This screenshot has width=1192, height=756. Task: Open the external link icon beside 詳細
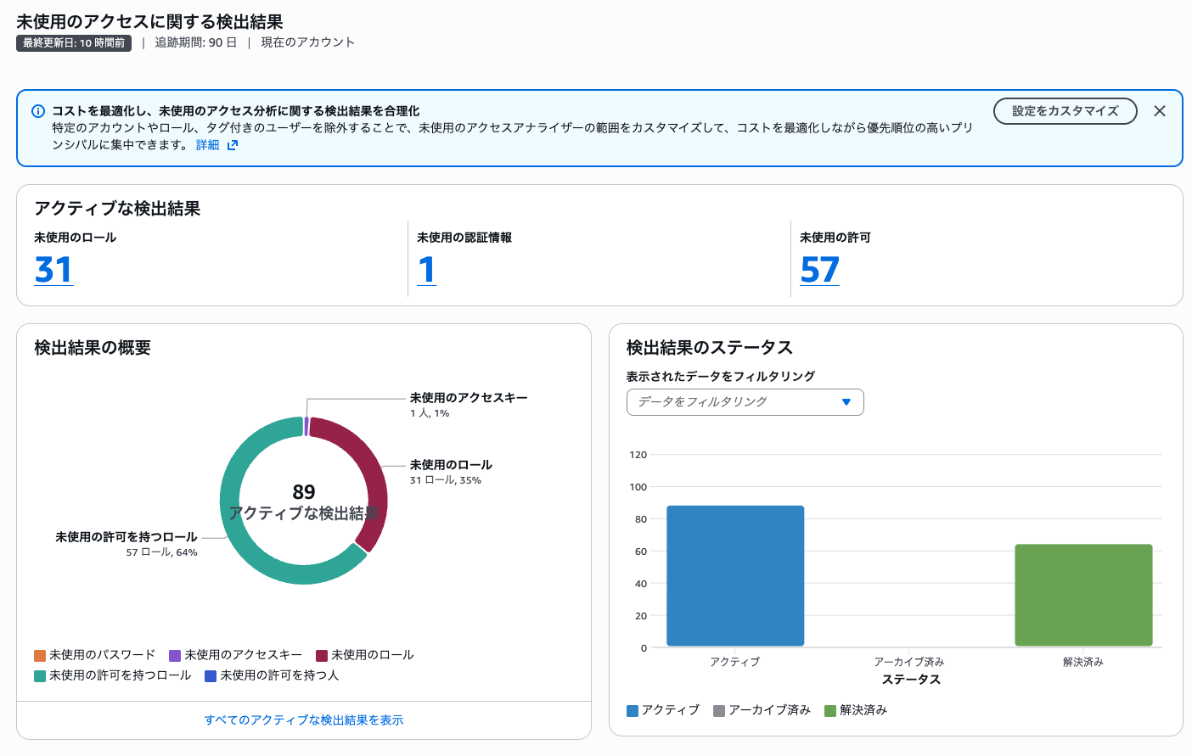[x=233, y=145]
